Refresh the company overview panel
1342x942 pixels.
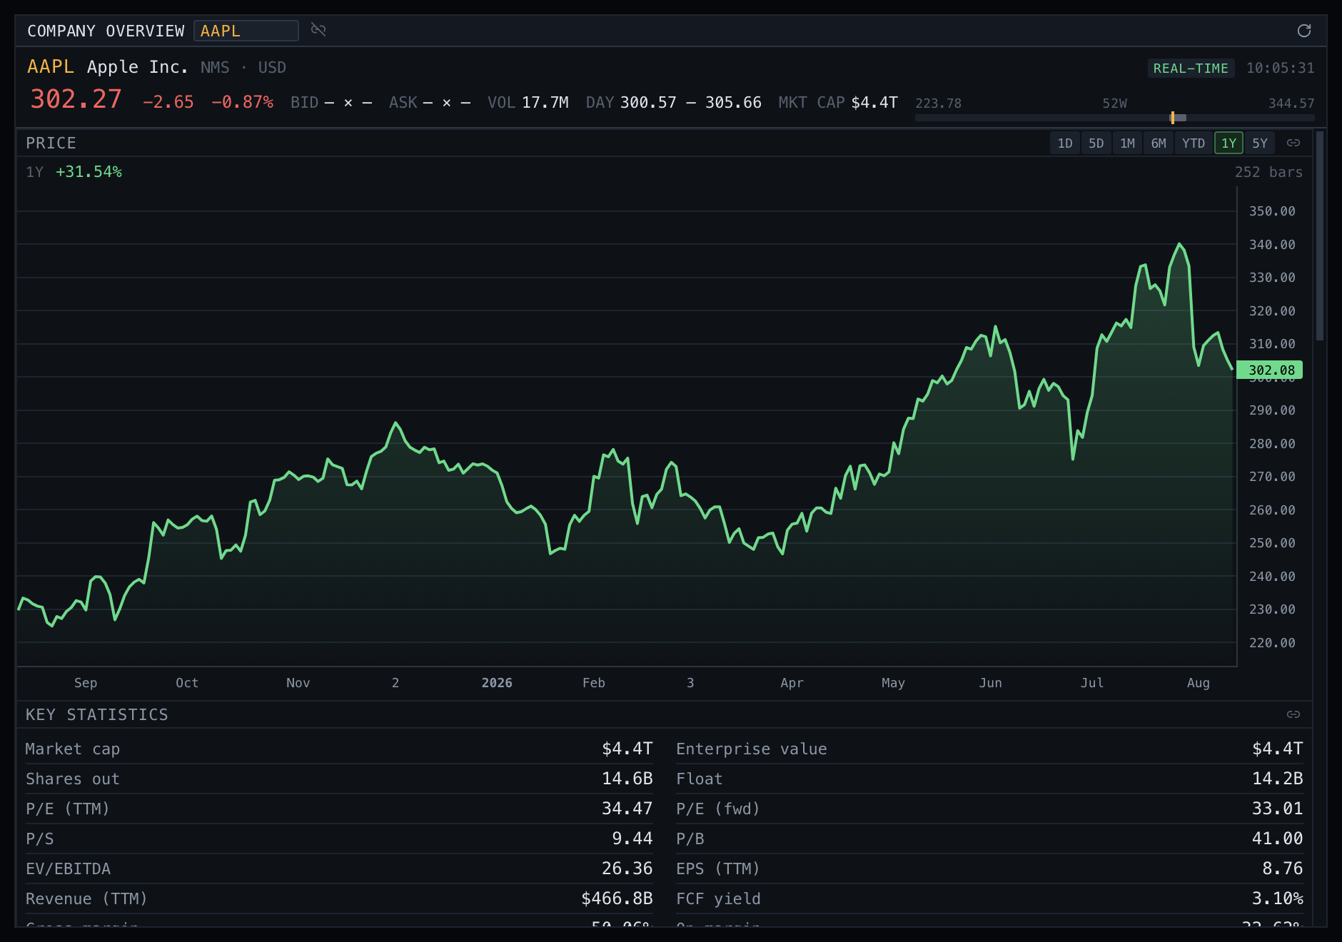[1304, 31]
